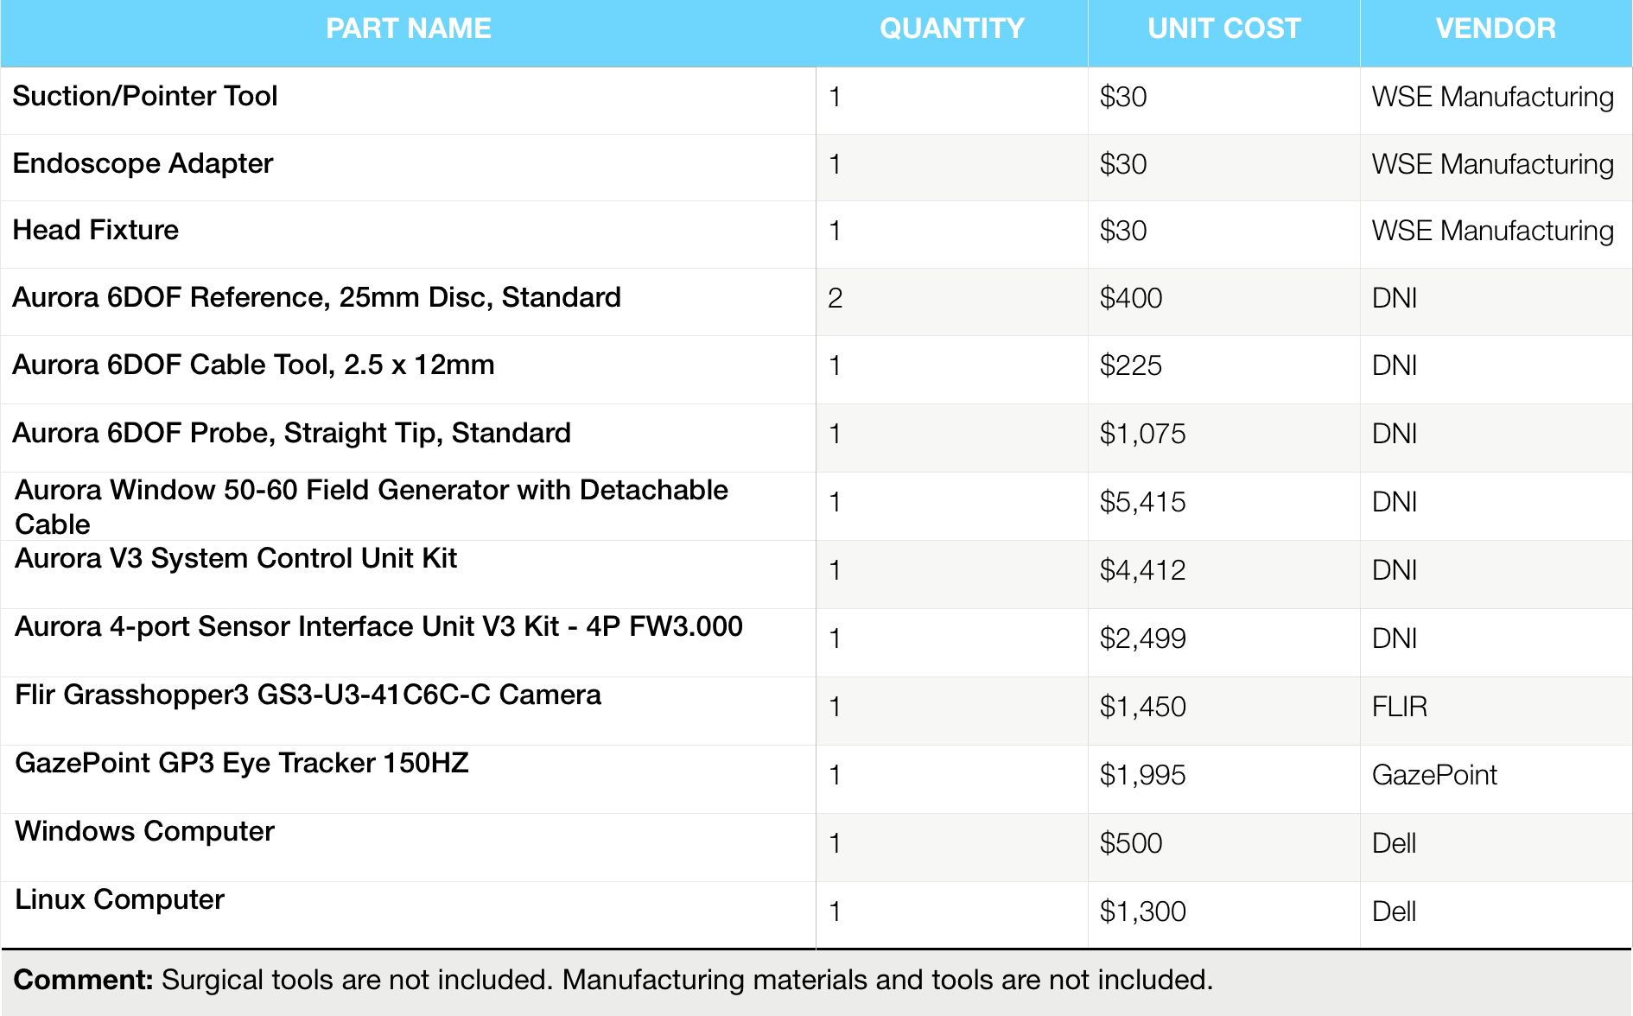1633x1016 pixels.
Task: Click the VENDOR column header
Action: (x=1495, y=29)
